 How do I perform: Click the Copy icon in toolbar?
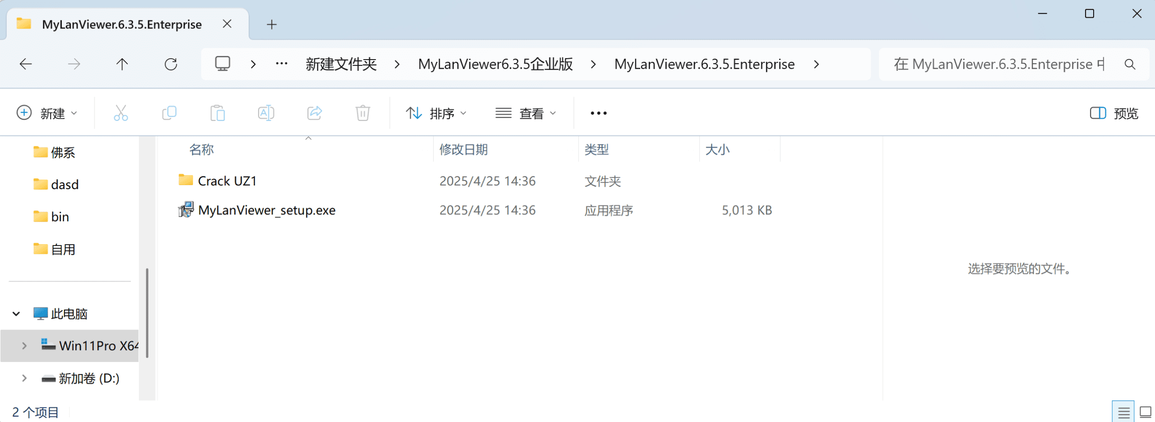[169, 113]
